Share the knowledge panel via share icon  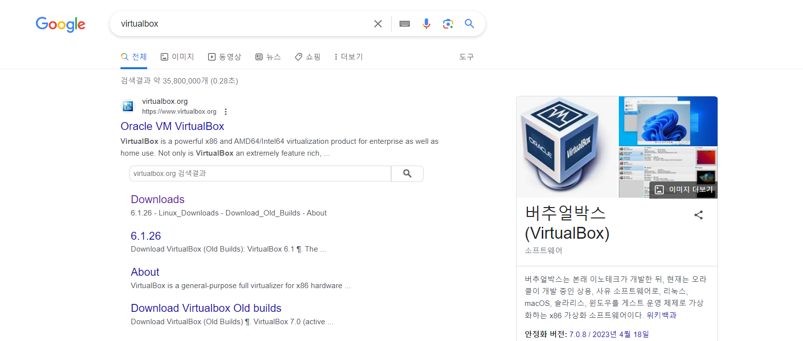pyautogui.click(x=698, y=215)
